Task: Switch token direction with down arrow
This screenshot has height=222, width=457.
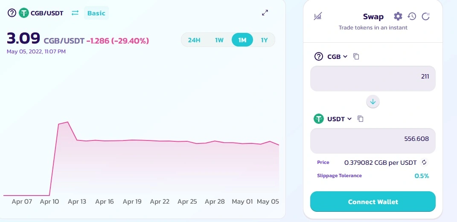Action: pos(373,102)
